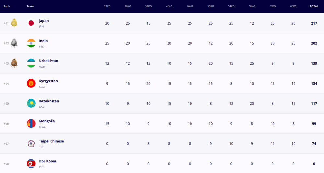Click the Taipei Chinese emblem icon
This screenshot has height=173, width=324.
(x=31, y=144)
